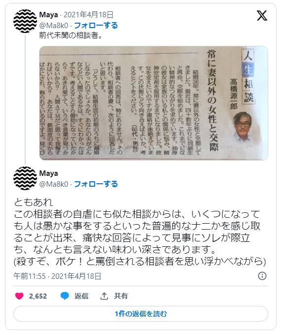Viewport: 284px width, 335px height.
Task: Click the Maya display name on the second tweet
Action: 48,173
